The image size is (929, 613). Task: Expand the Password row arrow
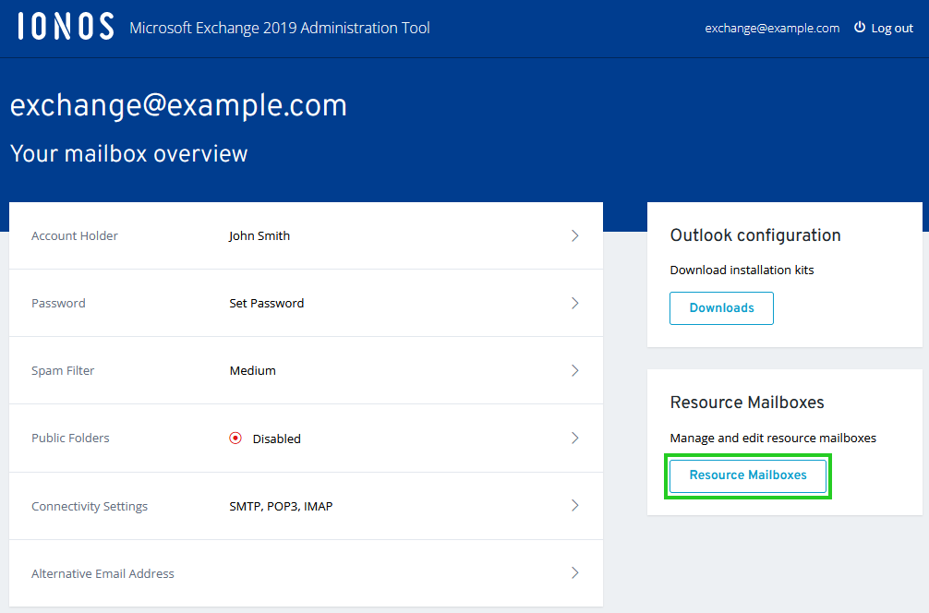[x=574, y=303]
